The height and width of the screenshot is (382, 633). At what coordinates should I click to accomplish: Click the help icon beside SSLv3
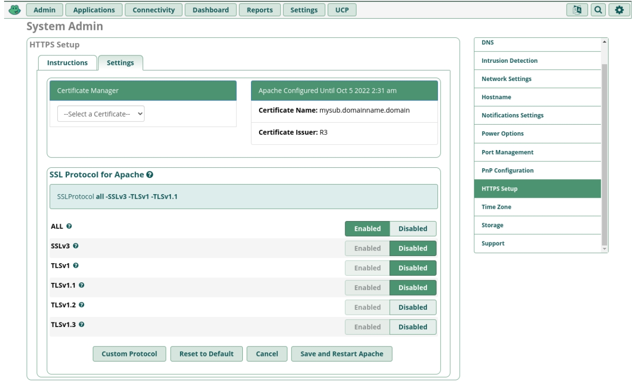pyautogui.click(x=75, y=246)
